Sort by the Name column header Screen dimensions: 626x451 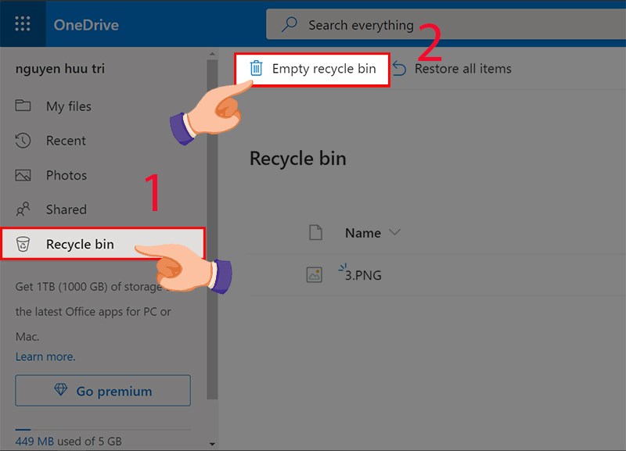click(x=363, y=233)
